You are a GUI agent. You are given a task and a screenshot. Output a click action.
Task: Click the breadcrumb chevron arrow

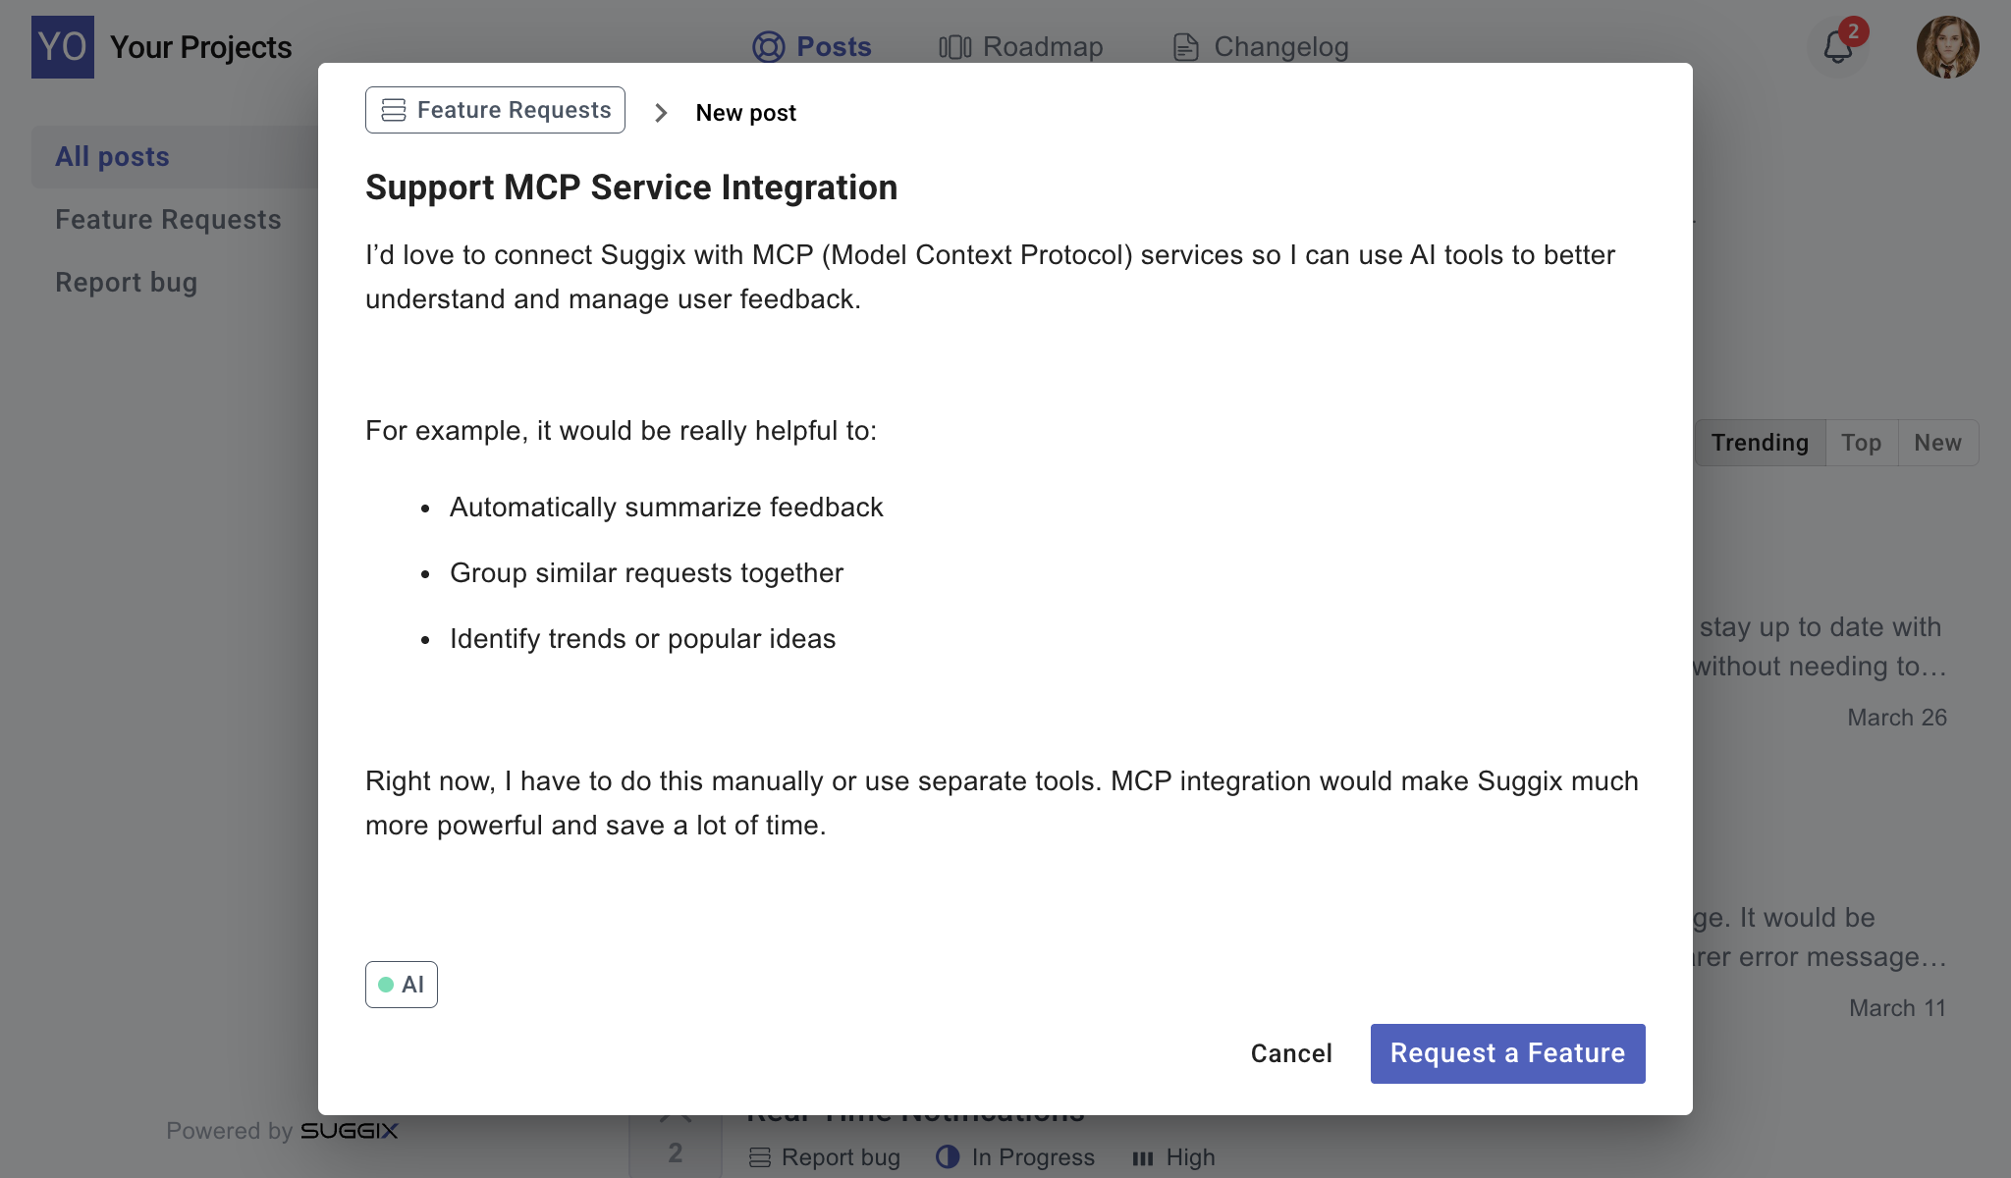pyautogui.click(x=661, y=113)
